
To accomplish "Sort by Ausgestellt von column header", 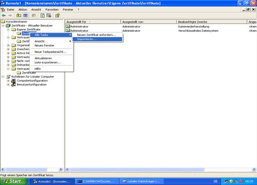I will (x=148, y=22).
